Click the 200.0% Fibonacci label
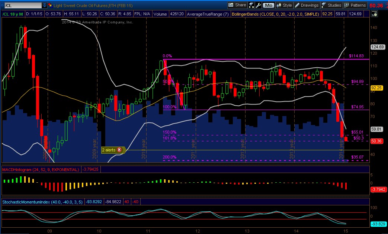 pos(170,157)
